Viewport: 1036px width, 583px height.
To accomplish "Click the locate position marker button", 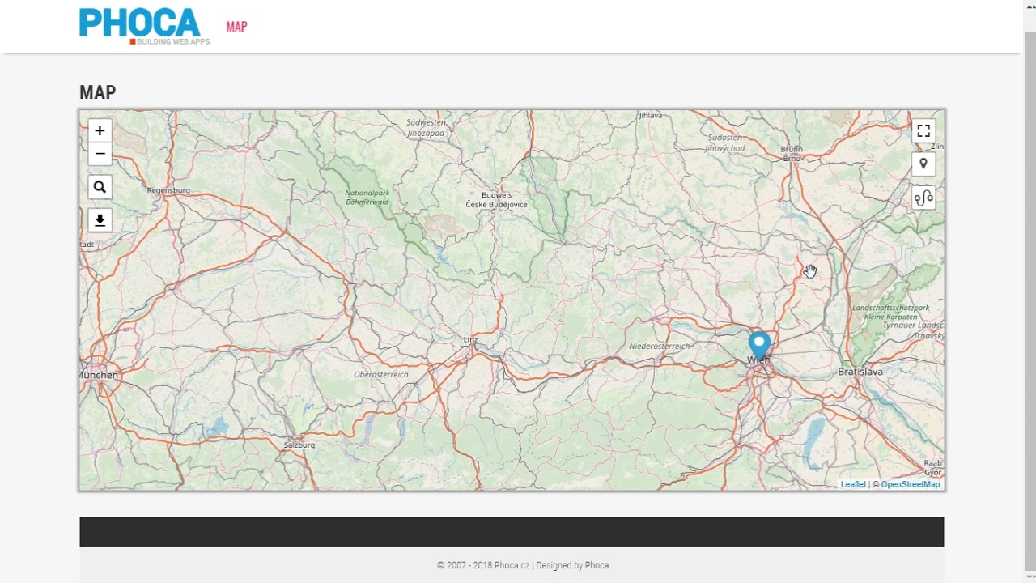I will 923,164.
